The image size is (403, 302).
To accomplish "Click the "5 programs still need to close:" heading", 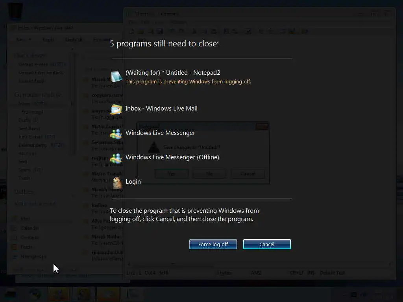I will [164, 44].
